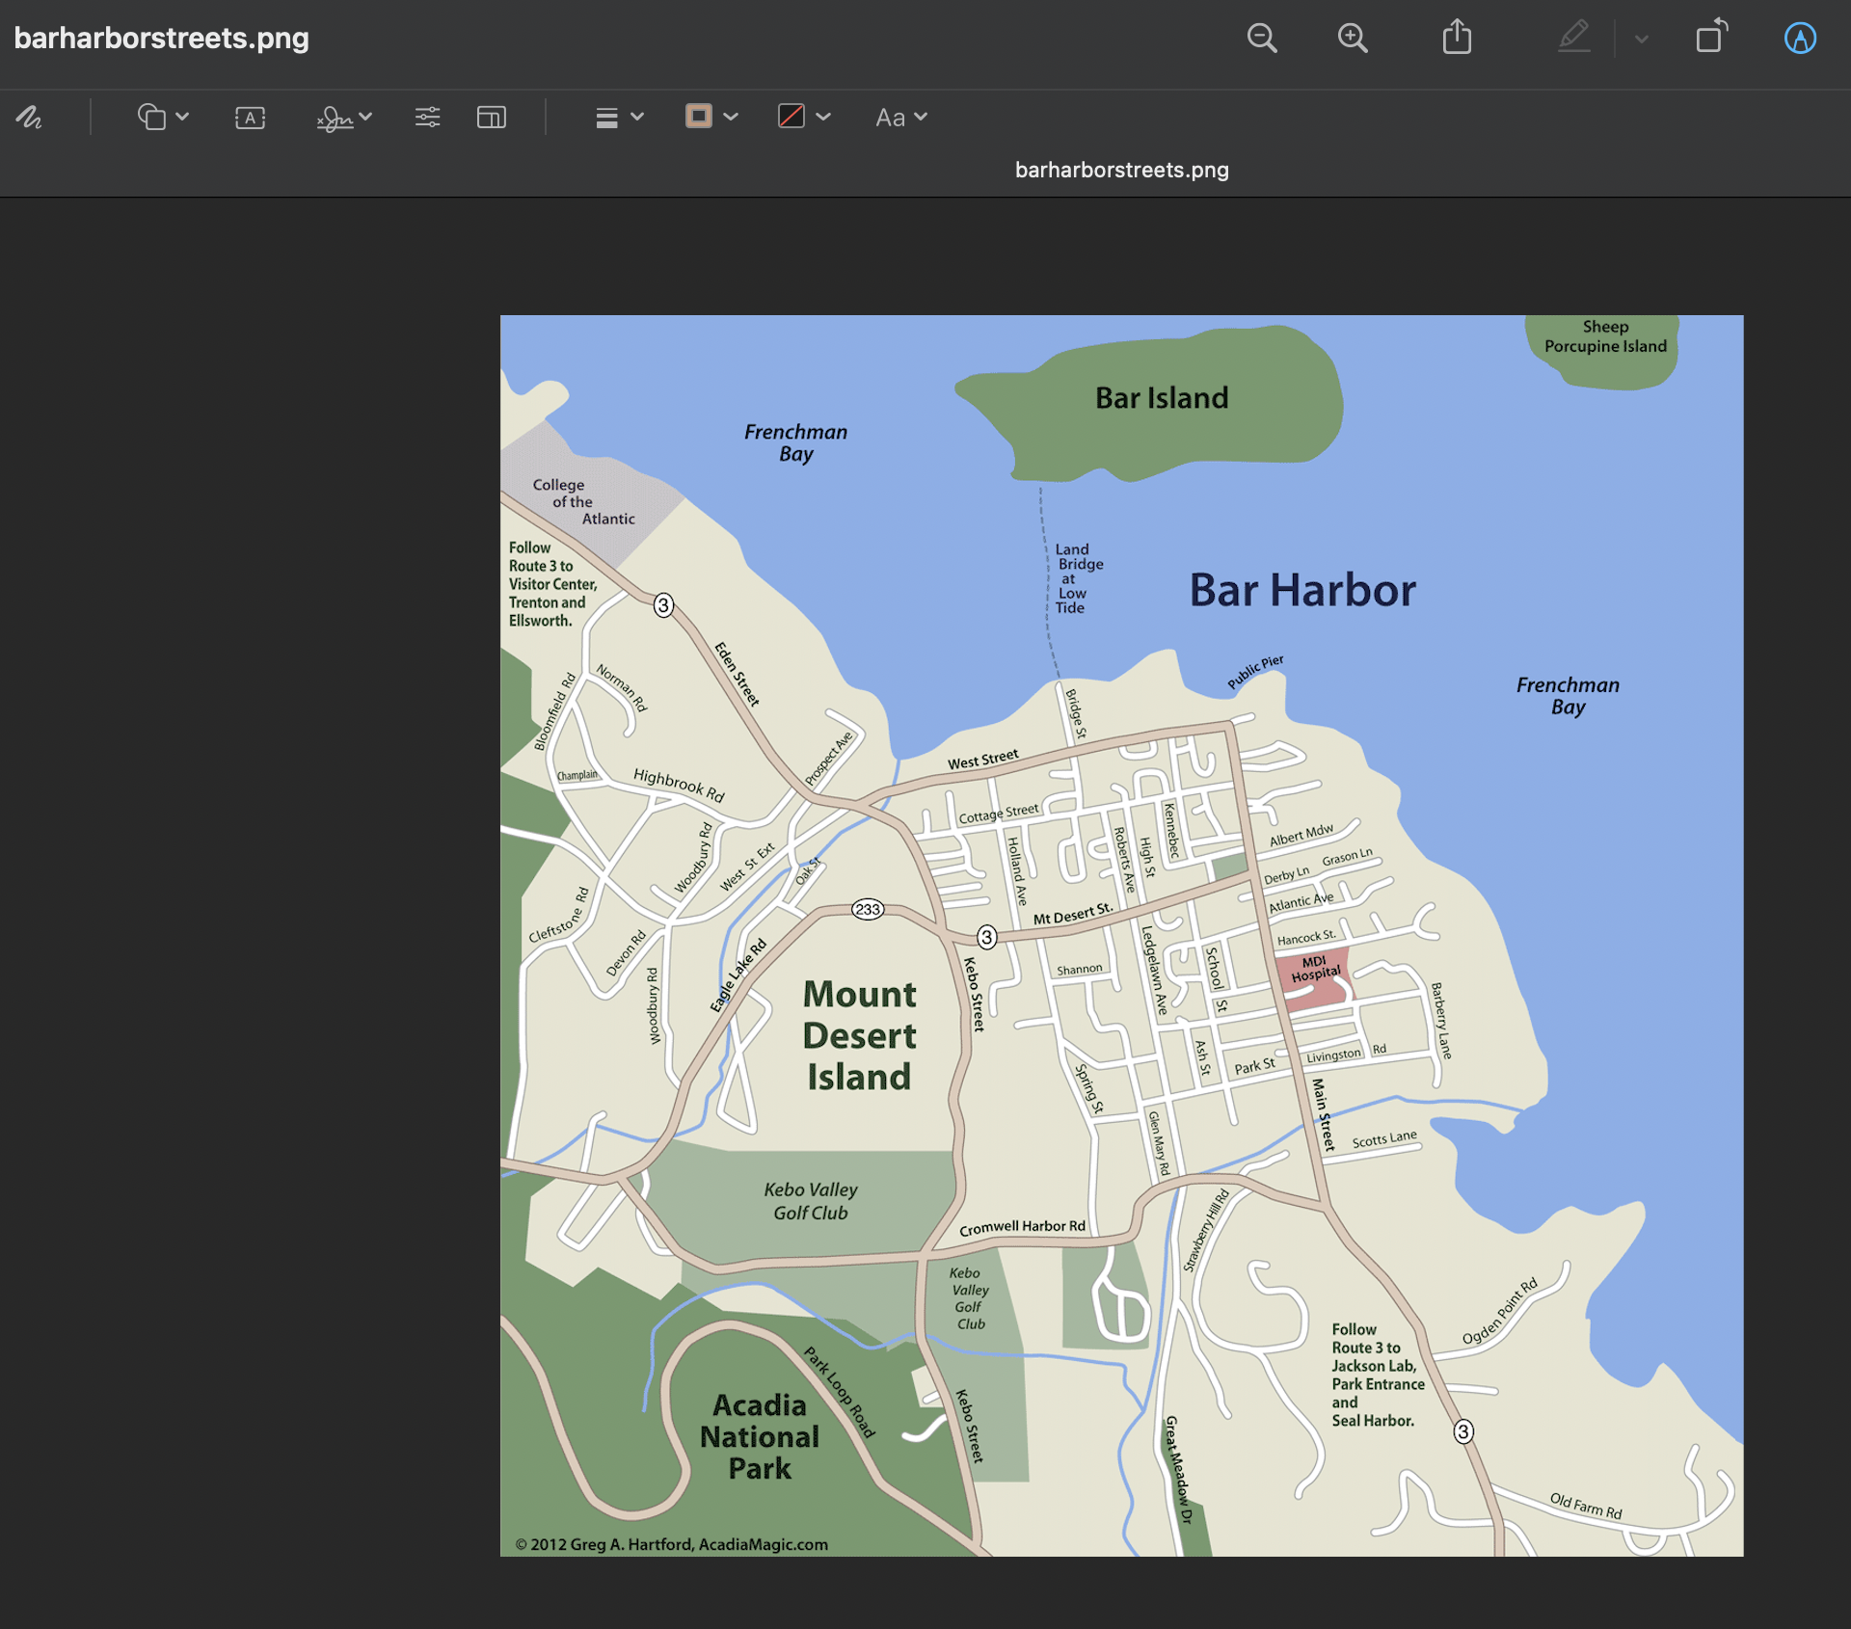Toggle the Markup toolbar button
Viewport: 1851px width, 1629px height.
(x=1800, y=38)
